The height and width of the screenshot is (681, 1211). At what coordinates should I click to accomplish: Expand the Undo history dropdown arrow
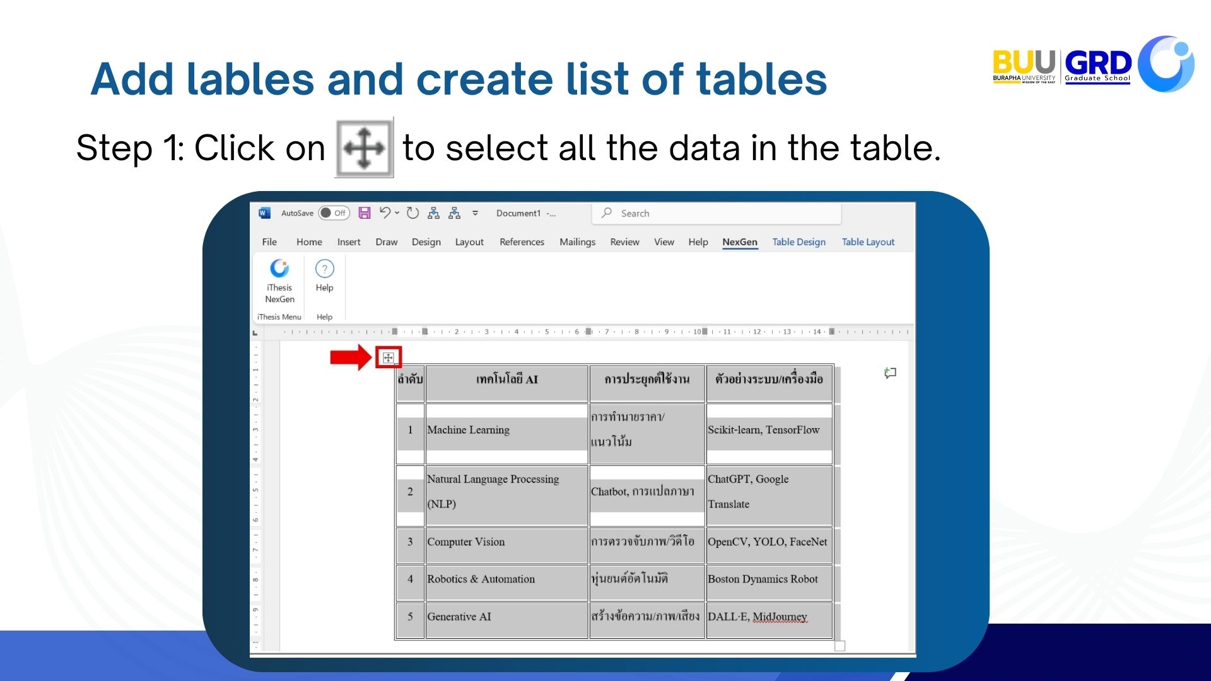(397, 213)
